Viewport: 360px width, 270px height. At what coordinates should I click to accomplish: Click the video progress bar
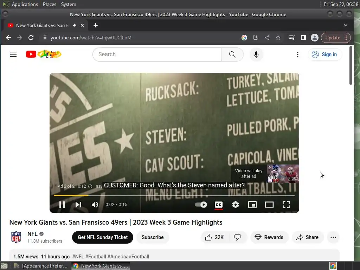click(174, 195)
